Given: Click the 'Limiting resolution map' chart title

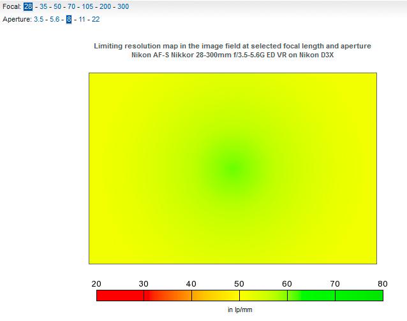Looking at the screenshot, I should [233, 46].
